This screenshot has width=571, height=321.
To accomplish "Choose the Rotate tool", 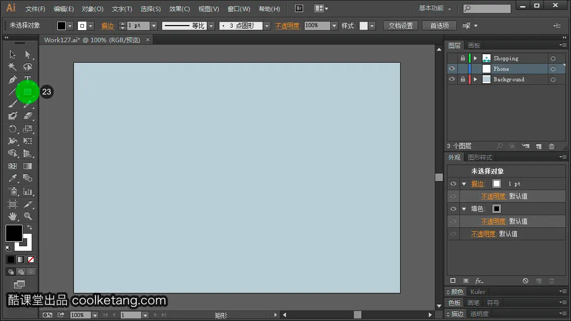I will 13,129.
